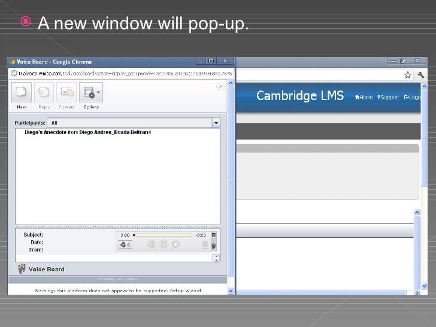436x327 pixels.
Task: Click the New message icon in Voice Board
Action: (22, 92)
